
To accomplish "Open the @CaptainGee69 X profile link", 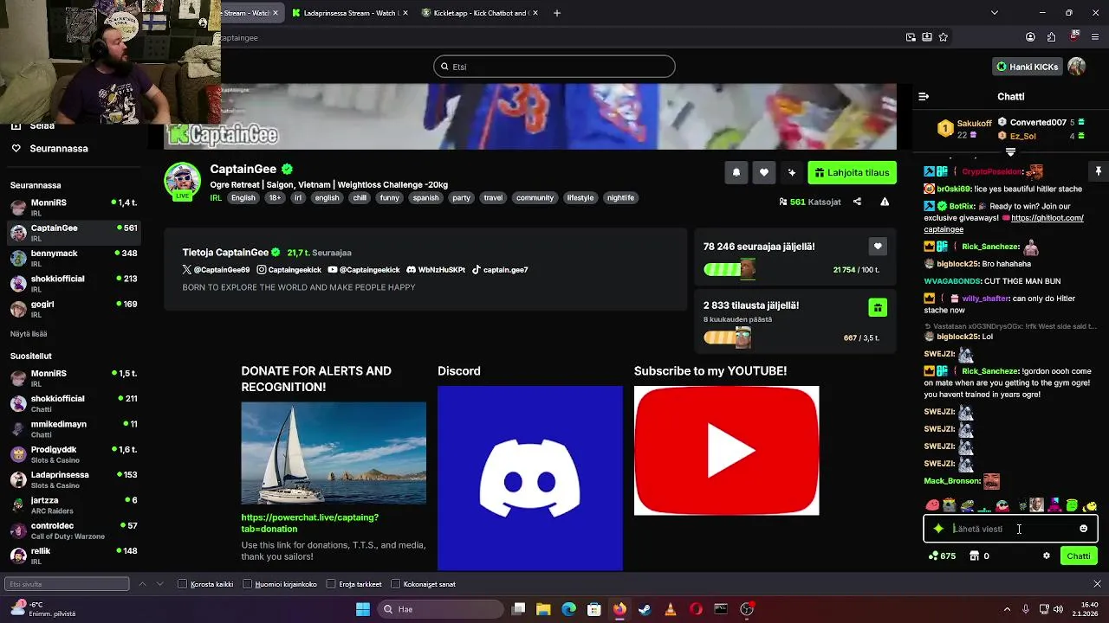I will coord(216,270).
